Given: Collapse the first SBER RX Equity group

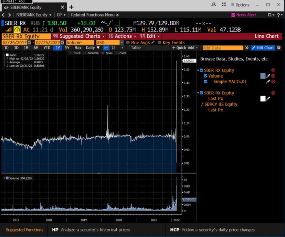Looking at the screenshot, I should pos(198,70).
